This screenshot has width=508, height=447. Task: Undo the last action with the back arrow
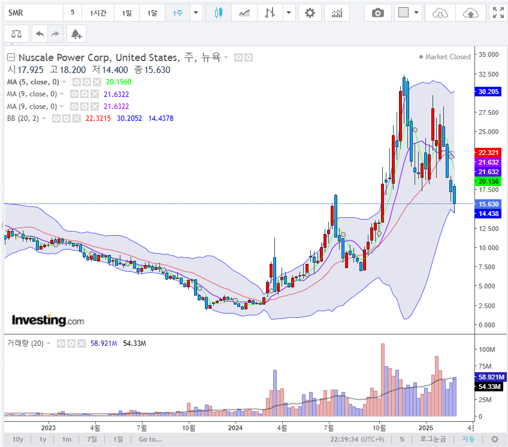pyautogui.click(x=40, y=34)
